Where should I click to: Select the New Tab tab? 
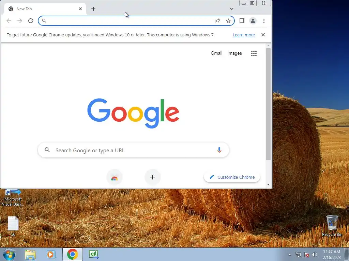click(45, 9)
